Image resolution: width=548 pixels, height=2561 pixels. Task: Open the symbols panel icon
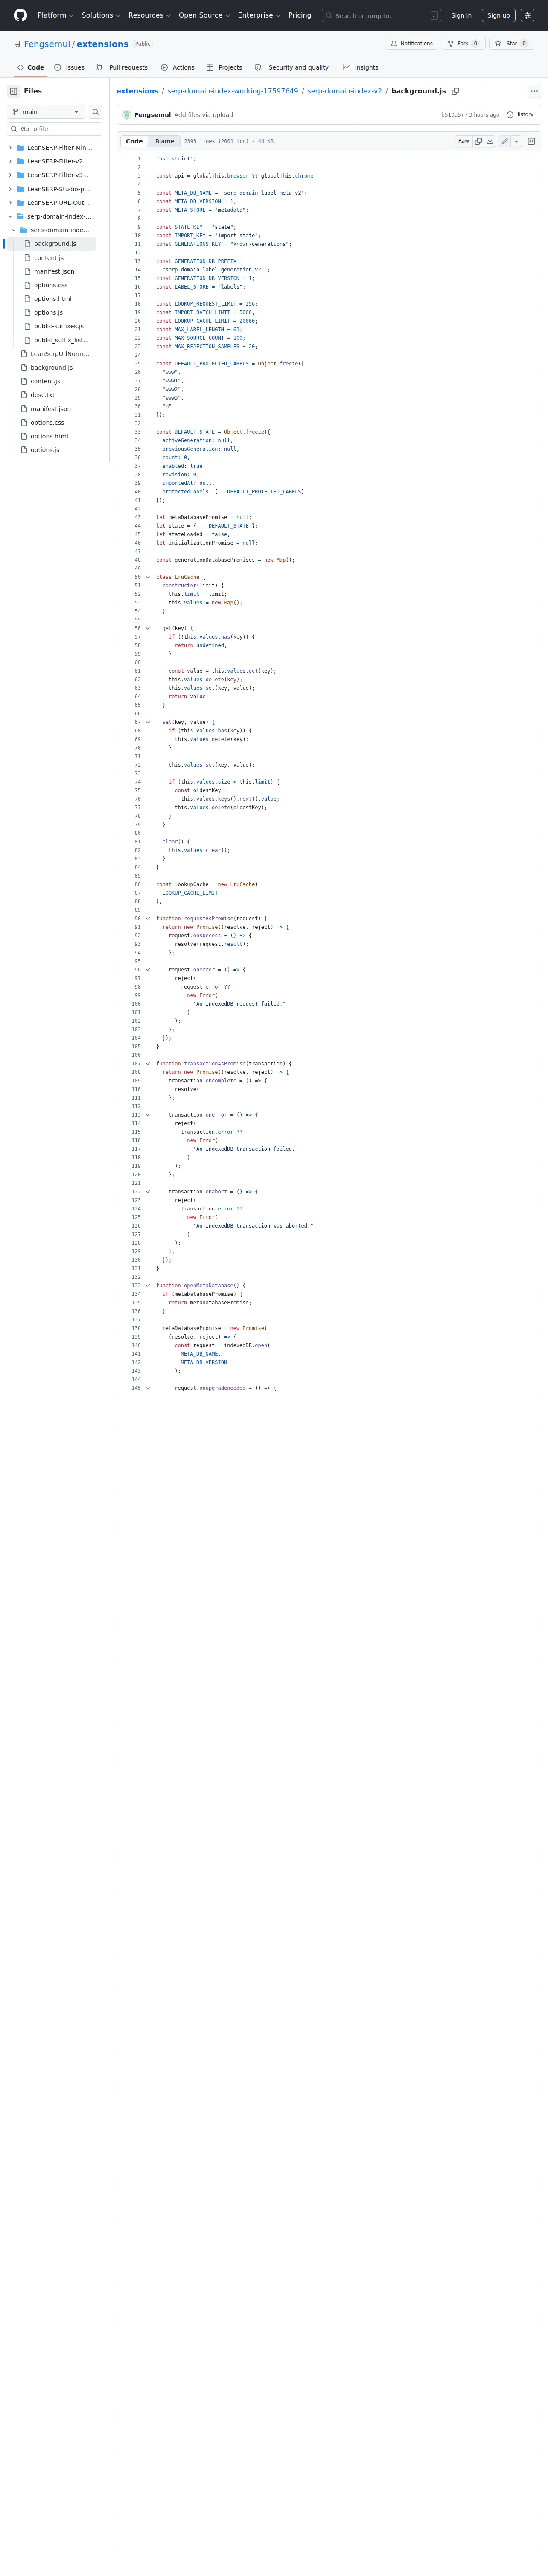[531, 141]
